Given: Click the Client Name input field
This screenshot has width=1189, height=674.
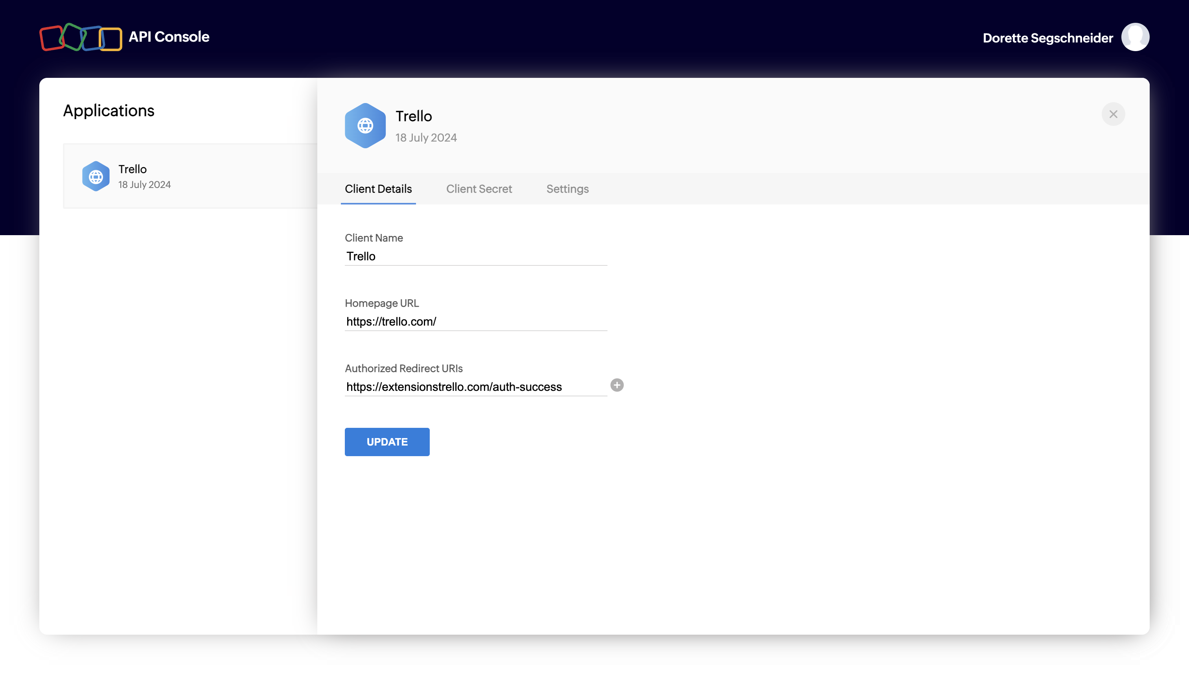Looking at the screenshot, I should tap(475, 256).
